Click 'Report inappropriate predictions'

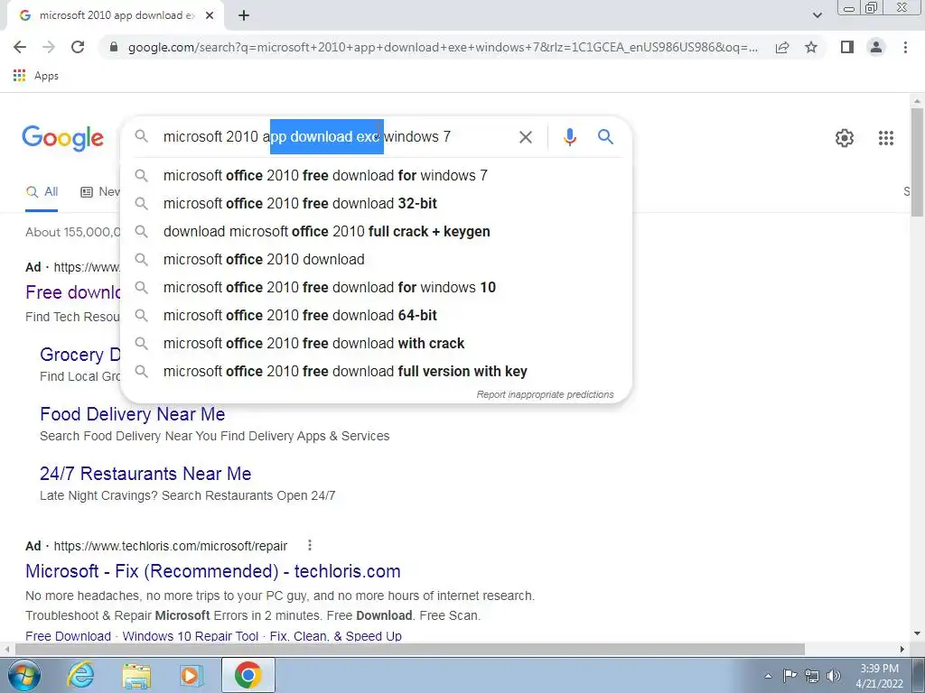point(545,394)
